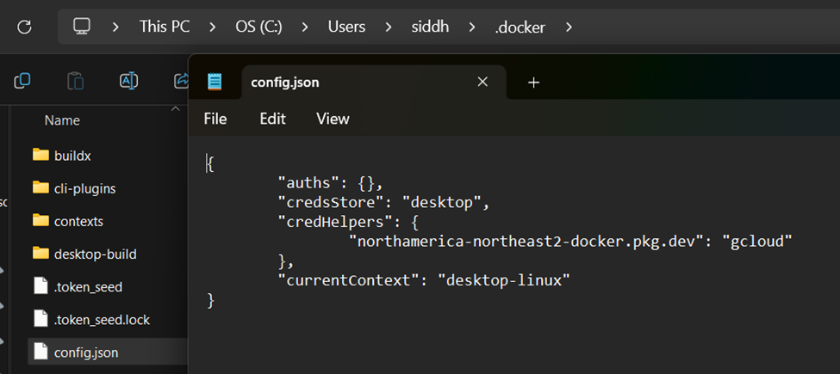
Task: Click the contexts folder icon
Action: click(x=40, y=220)
